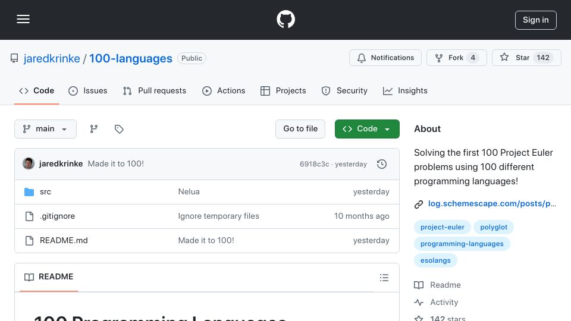Viewport: 571px width, 321px height.
Task: Click the .gitignore file icon
Action: coord(29,216)
